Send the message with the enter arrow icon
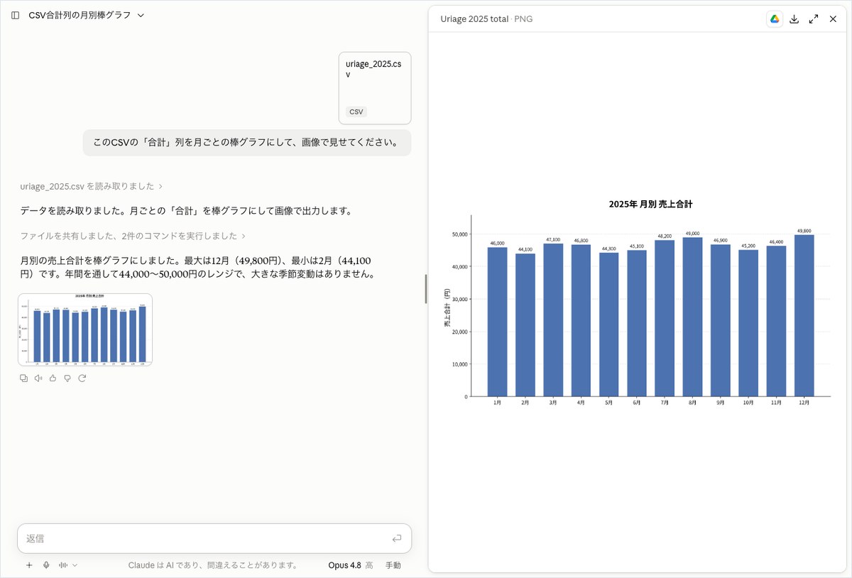Image resolution: width=852 pixels, height=578 pixels. point(397,538)
